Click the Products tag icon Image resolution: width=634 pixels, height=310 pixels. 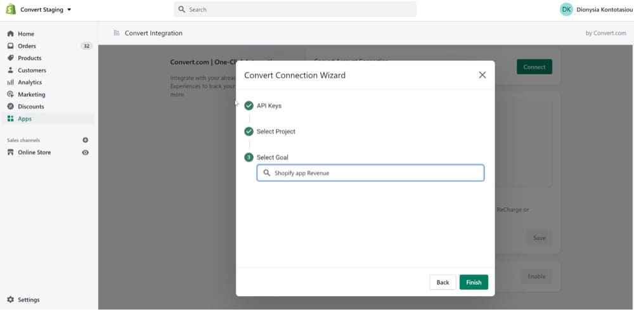pos(10,58)
